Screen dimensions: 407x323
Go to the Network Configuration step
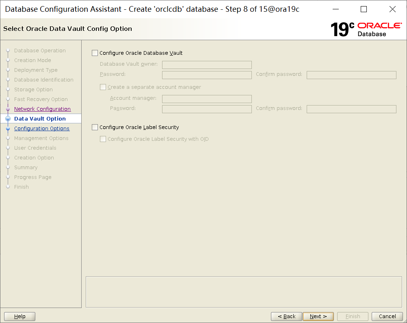click(x=42, y=109)
